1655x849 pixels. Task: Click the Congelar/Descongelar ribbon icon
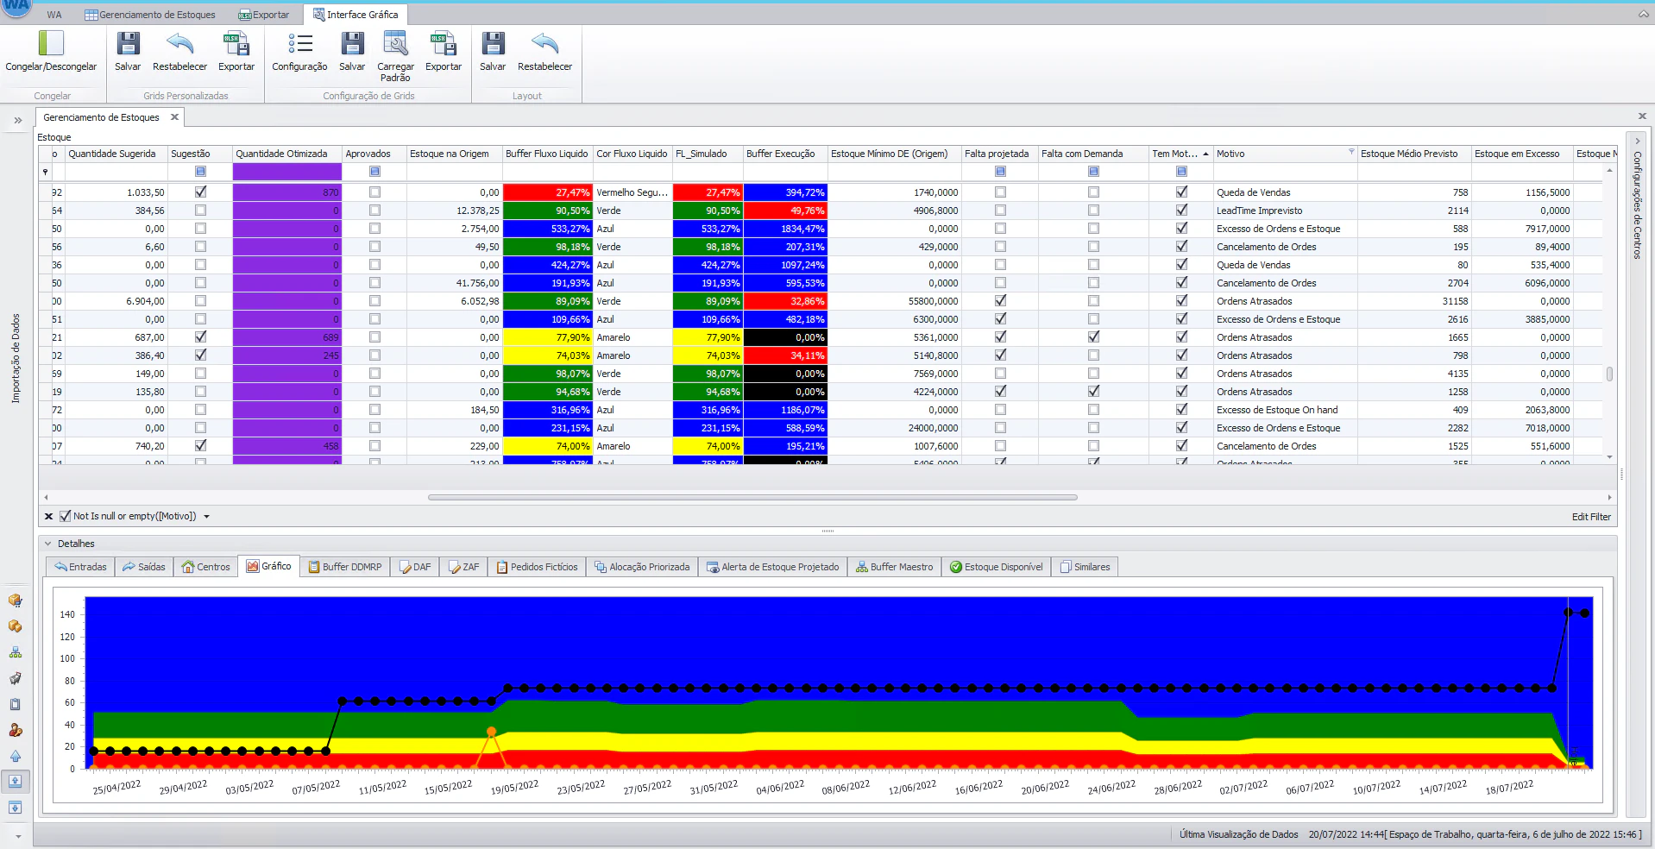[x=51, y=45]
